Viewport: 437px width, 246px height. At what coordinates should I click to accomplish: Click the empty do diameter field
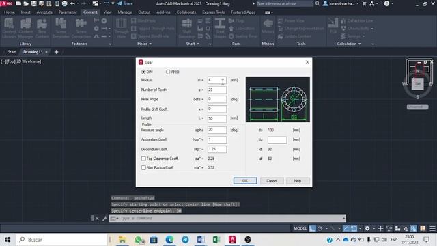[277, 139]
